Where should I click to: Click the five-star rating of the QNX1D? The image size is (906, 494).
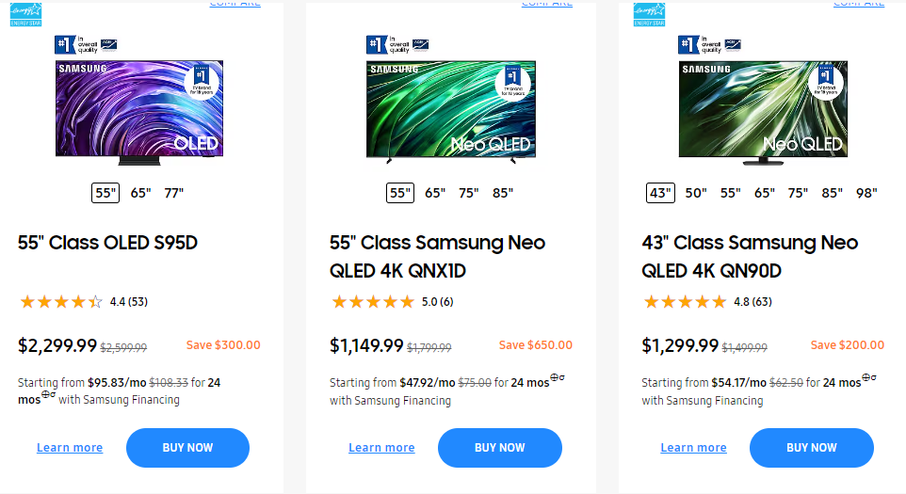pyautogui.click(x=373, y=302)
